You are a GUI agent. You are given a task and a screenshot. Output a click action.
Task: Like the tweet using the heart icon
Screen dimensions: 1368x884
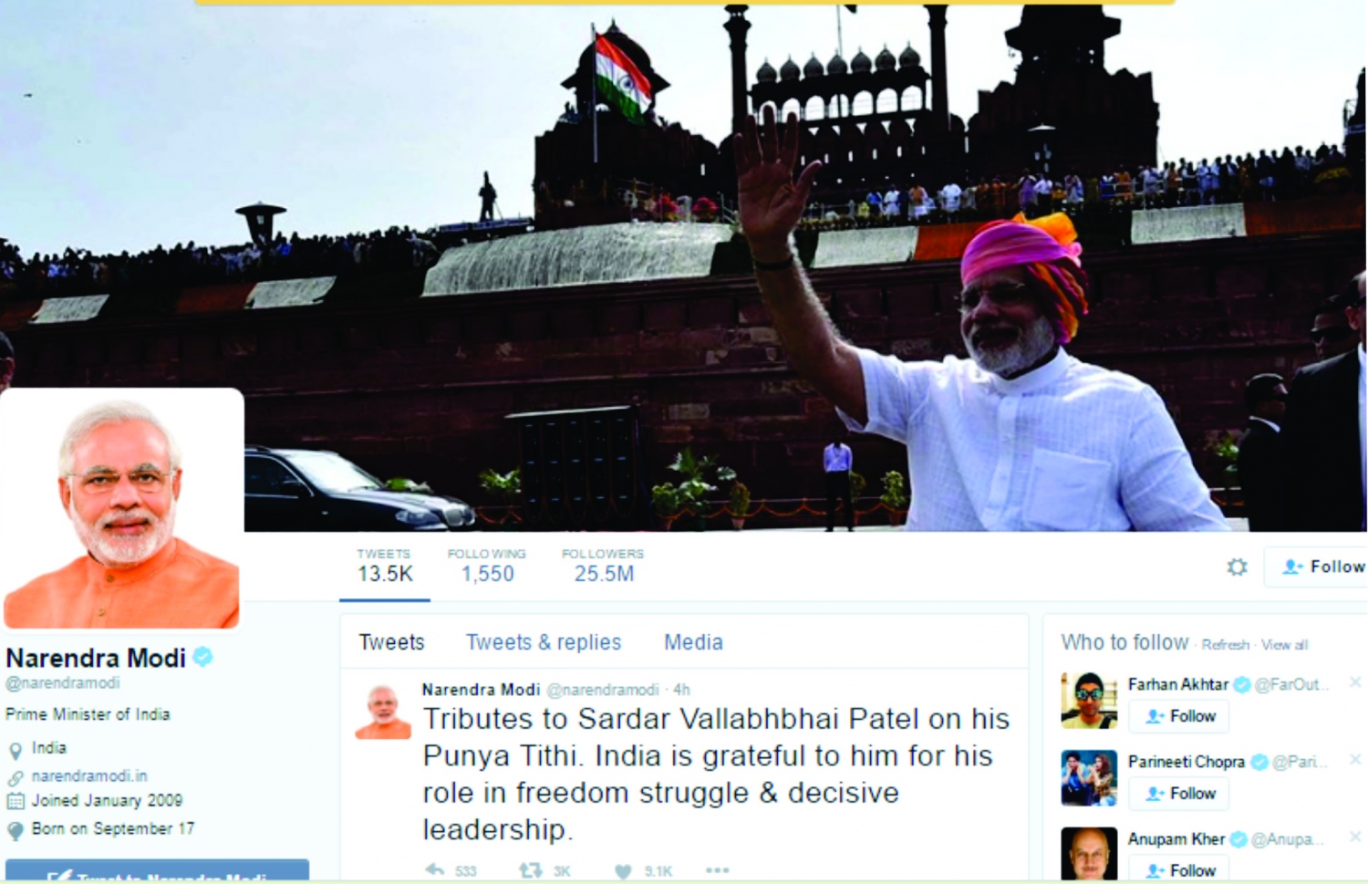623,871
